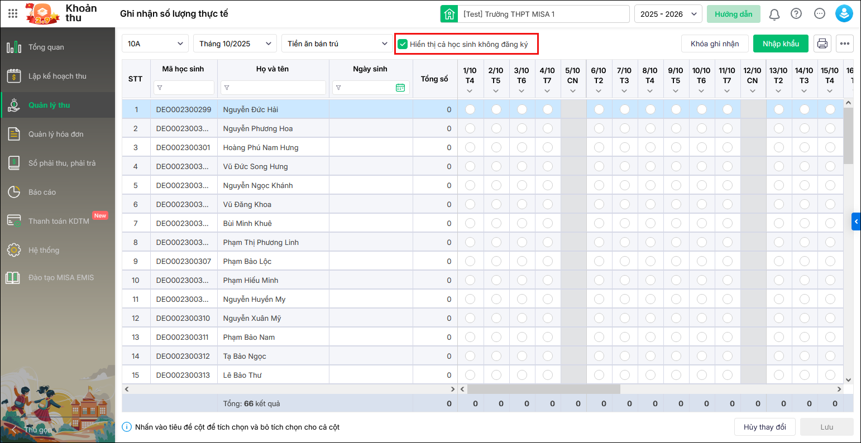
Task: Open the help question mark icon
Action: (796, 14)
